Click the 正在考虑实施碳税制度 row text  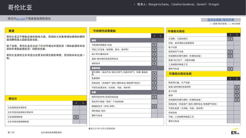[18, 121]
